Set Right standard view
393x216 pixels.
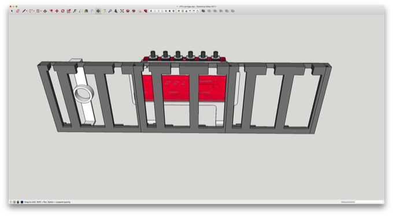click(x=190, y=11)
